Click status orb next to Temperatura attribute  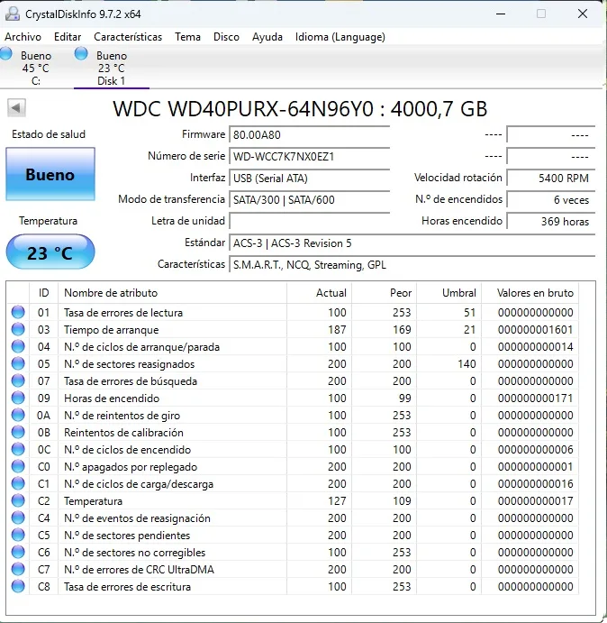[18, 501]
